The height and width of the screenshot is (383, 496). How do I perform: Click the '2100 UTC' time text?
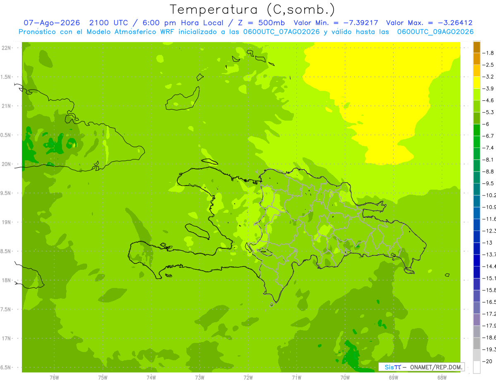click(x=109, y=23)
